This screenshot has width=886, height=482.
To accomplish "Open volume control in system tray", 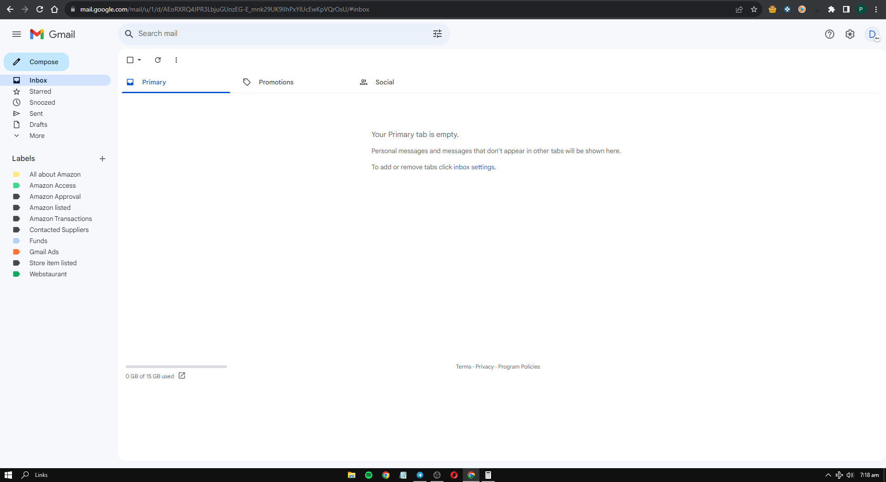I will pos(850,475).
